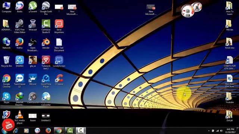Viewport: 239px width, 134px height.
Task: Launch the blender shortcut
Action: (x=46, y=43)
